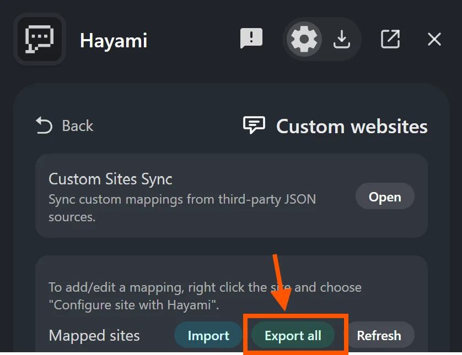
Task: Go back using the Back button
Action: point(65,125)
